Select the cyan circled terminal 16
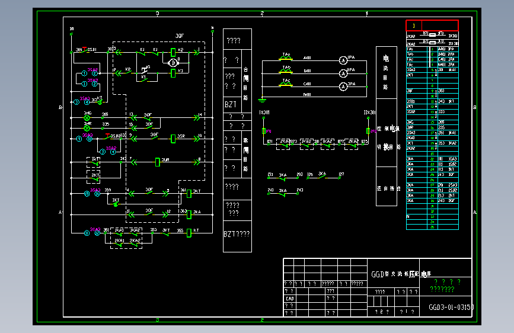 (97, 194)
